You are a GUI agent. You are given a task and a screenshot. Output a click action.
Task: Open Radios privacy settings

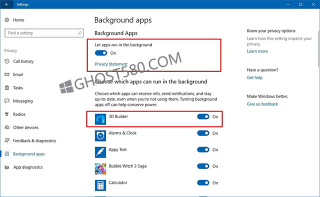[x=19, y=114]
